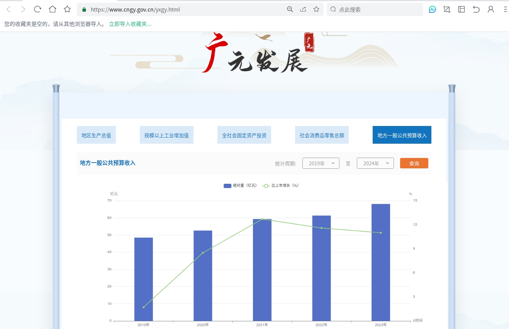Screen dimensions: 509x329
Task: Toggle 比上年增长（%） legend series
Action: pyautogui.click(x=281, y=186)
